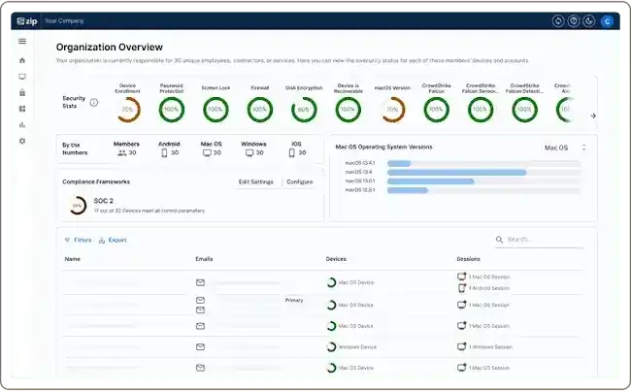Open settings gear in sidebar
The height and width of the screenshot is (391, 631).
22,141
